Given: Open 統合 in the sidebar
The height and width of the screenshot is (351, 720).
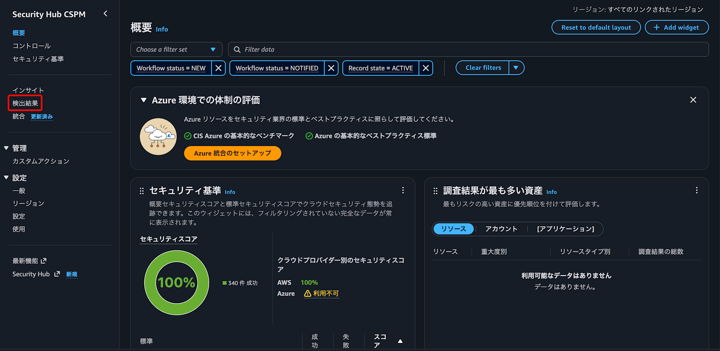Looking at the screenshot, I should 19,116.
